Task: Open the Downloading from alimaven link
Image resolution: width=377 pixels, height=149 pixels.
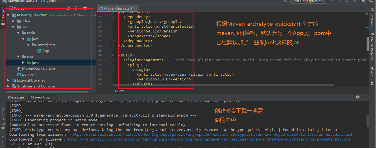Action: pyautogui.click(x=211, y=135)
